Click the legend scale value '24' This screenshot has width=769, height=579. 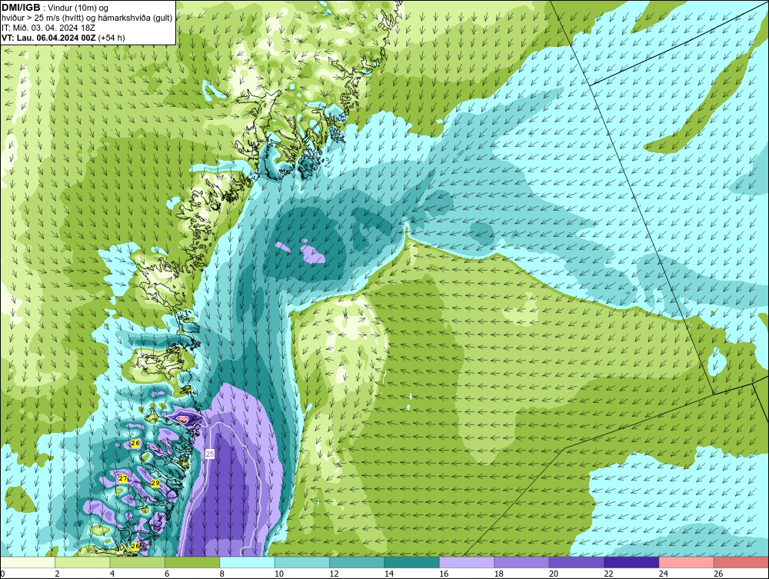point(664,574)
